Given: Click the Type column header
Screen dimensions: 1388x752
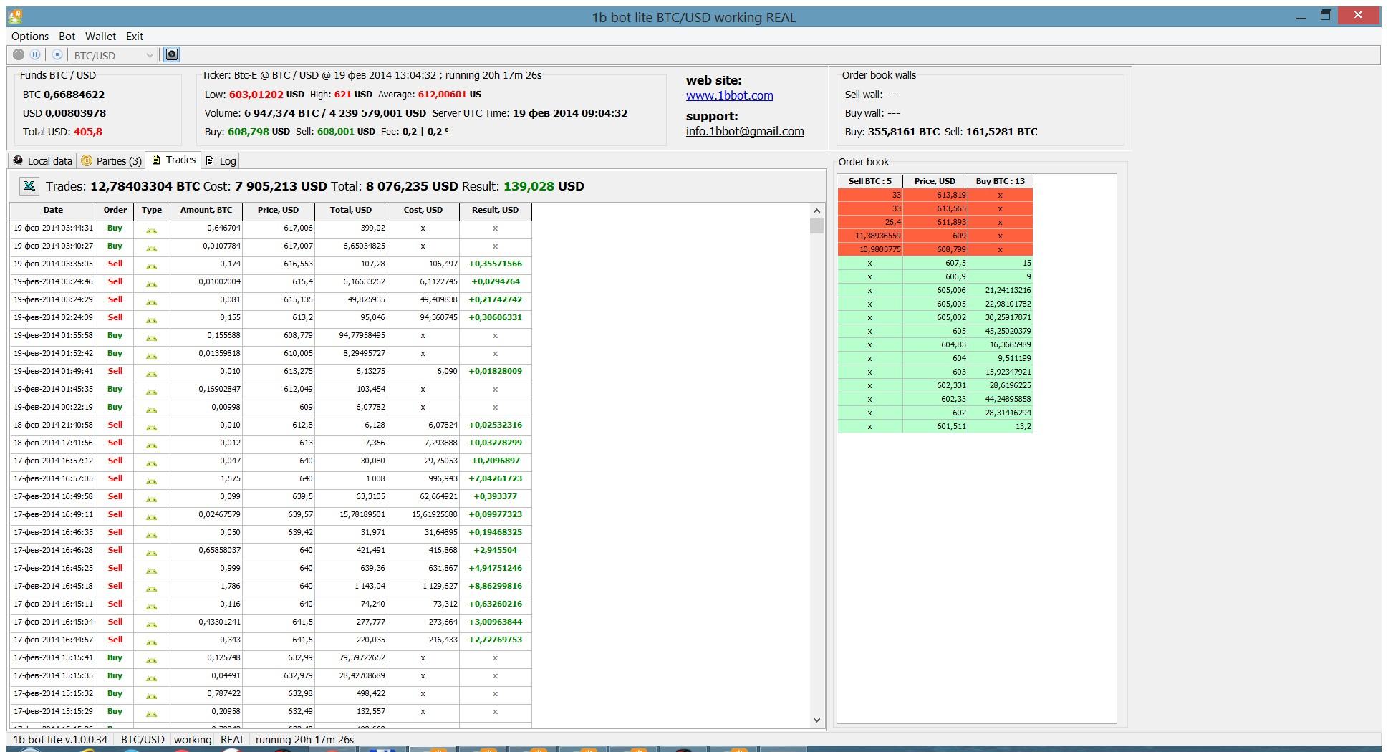Looking at the screenshot, I should 152,211.
